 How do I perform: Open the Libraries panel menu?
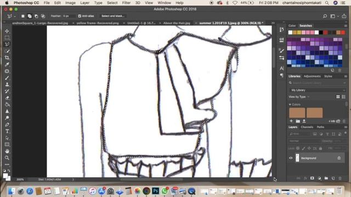coord(346,77)
